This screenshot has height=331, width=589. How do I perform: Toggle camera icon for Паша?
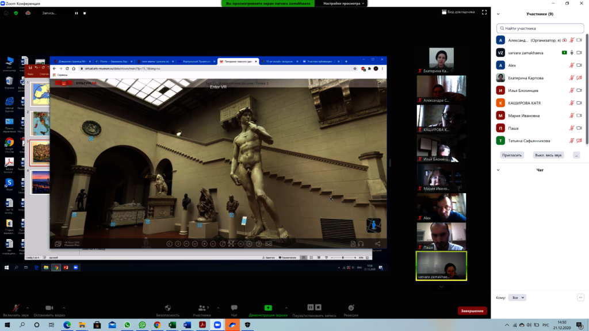(x=579, y=128)
